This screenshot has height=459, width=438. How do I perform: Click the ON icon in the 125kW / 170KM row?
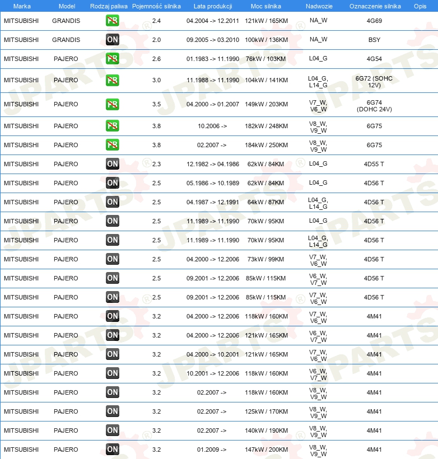pos(113,411)
